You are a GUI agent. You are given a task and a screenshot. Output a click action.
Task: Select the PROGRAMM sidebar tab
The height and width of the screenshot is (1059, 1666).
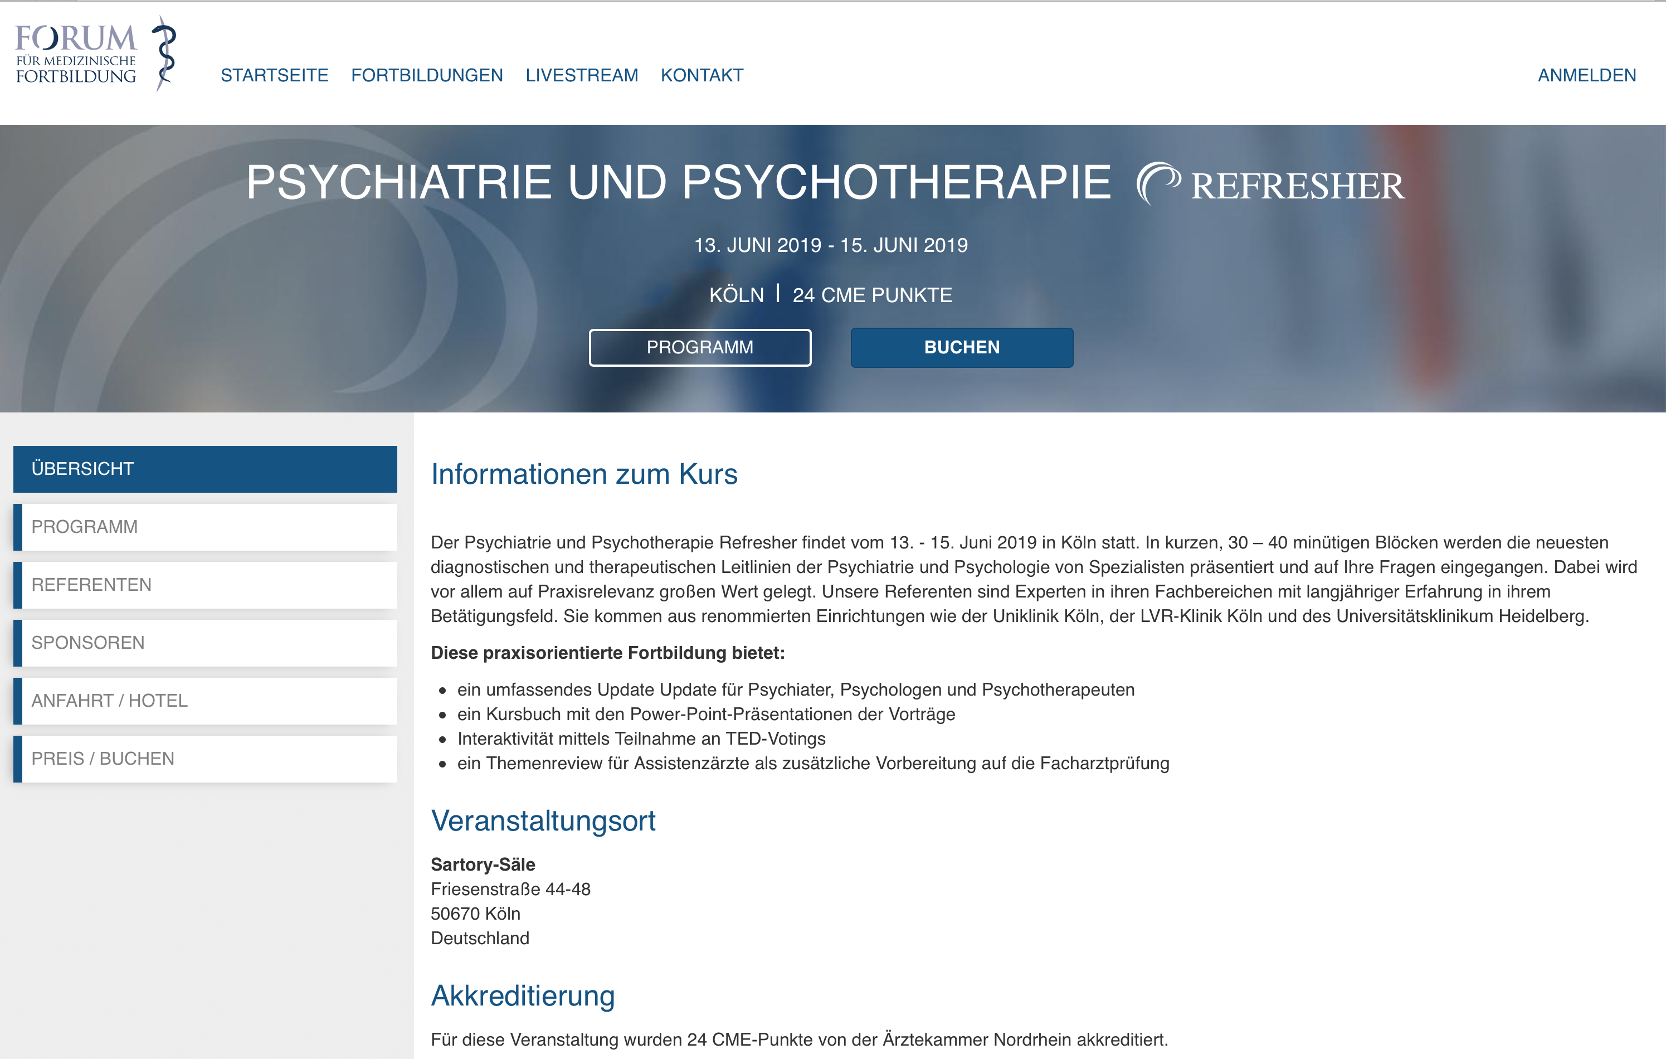tap(205, 527)
